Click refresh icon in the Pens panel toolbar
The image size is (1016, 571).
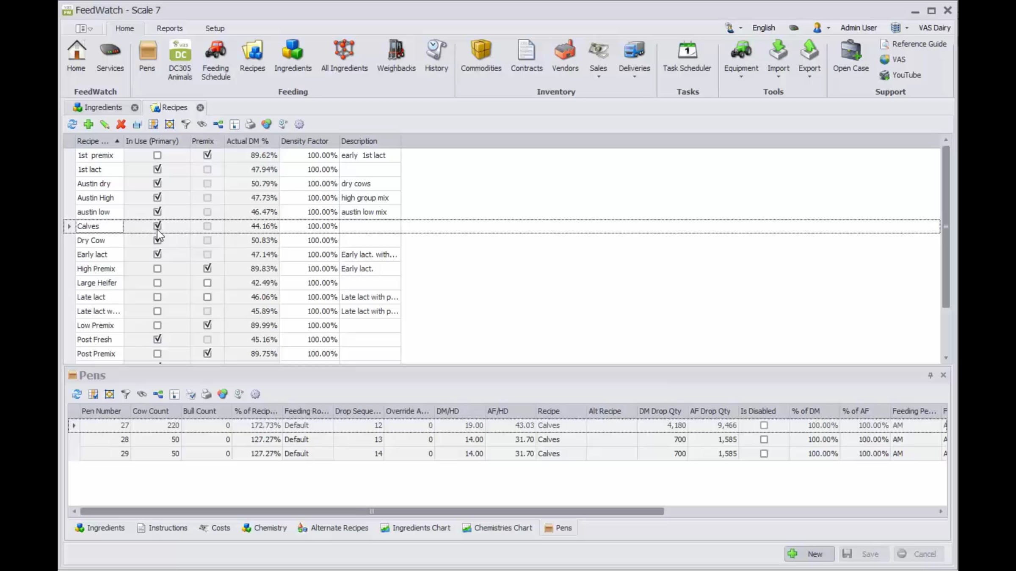[x=77, y=394]
